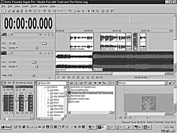Open track 2 FX plug-in icon
Screen dimensions: 177x133
tap(40, 53)
